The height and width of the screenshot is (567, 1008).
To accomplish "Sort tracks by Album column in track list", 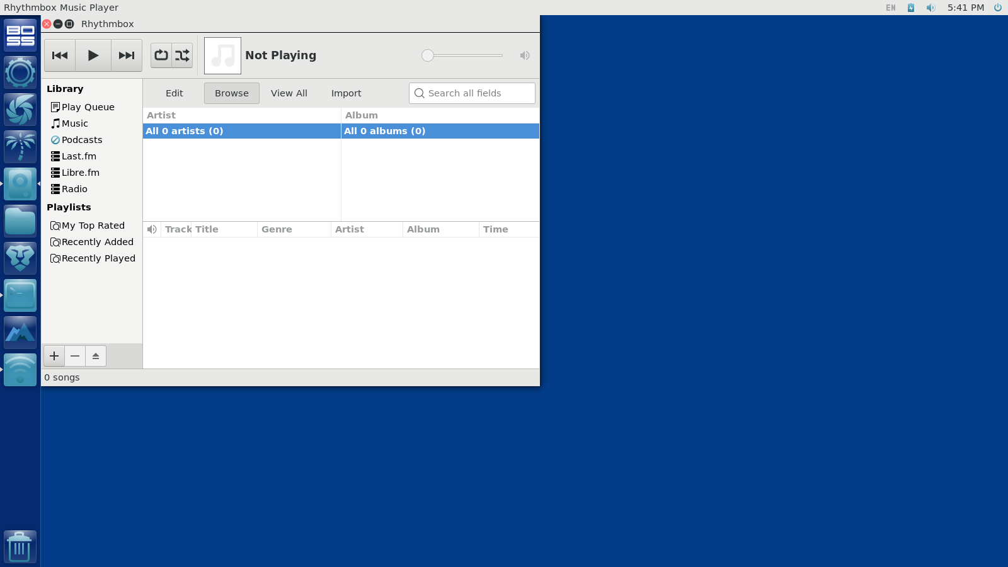I will [441, 229].
